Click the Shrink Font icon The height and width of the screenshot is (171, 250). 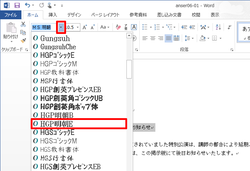pyautogui.click(x=93, y=27)
